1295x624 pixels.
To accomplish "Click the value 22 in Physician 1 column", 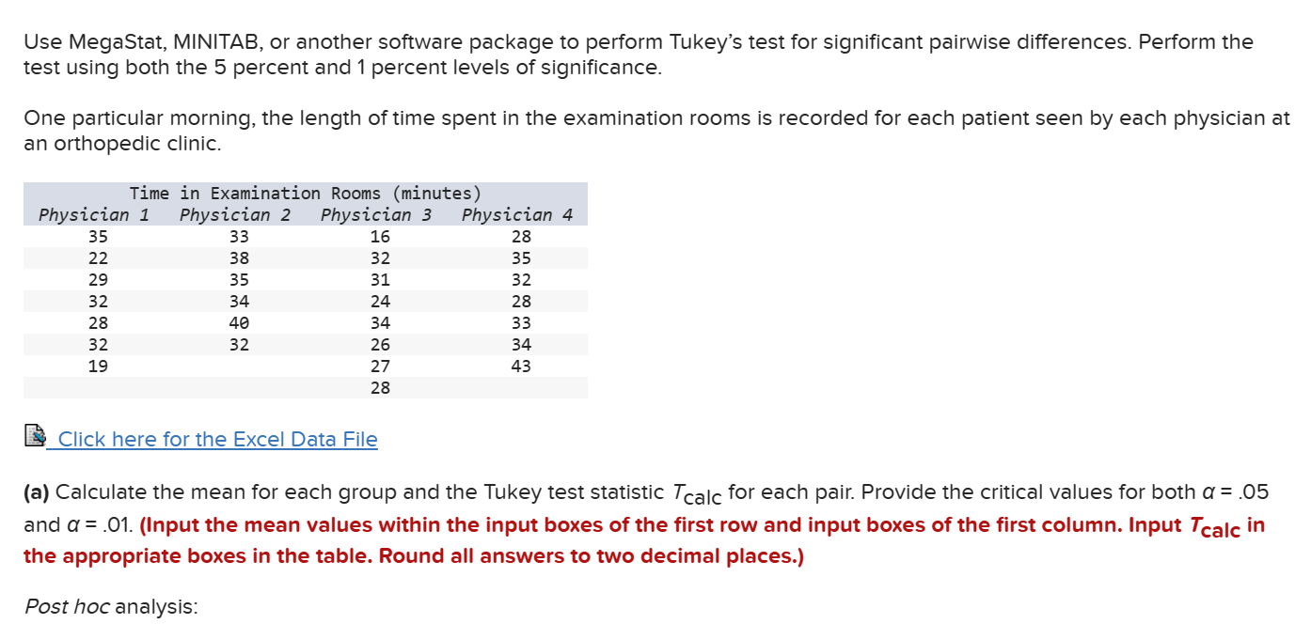I will [98, 258].
